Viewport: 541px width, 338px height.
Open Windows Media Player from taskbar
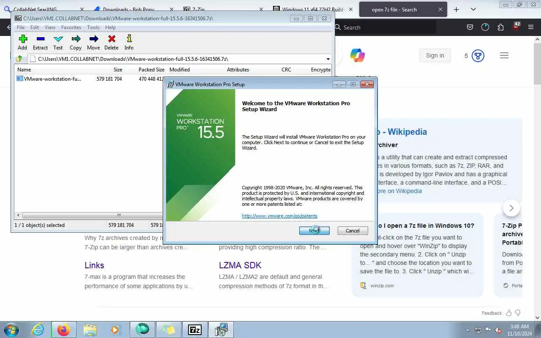115,330
